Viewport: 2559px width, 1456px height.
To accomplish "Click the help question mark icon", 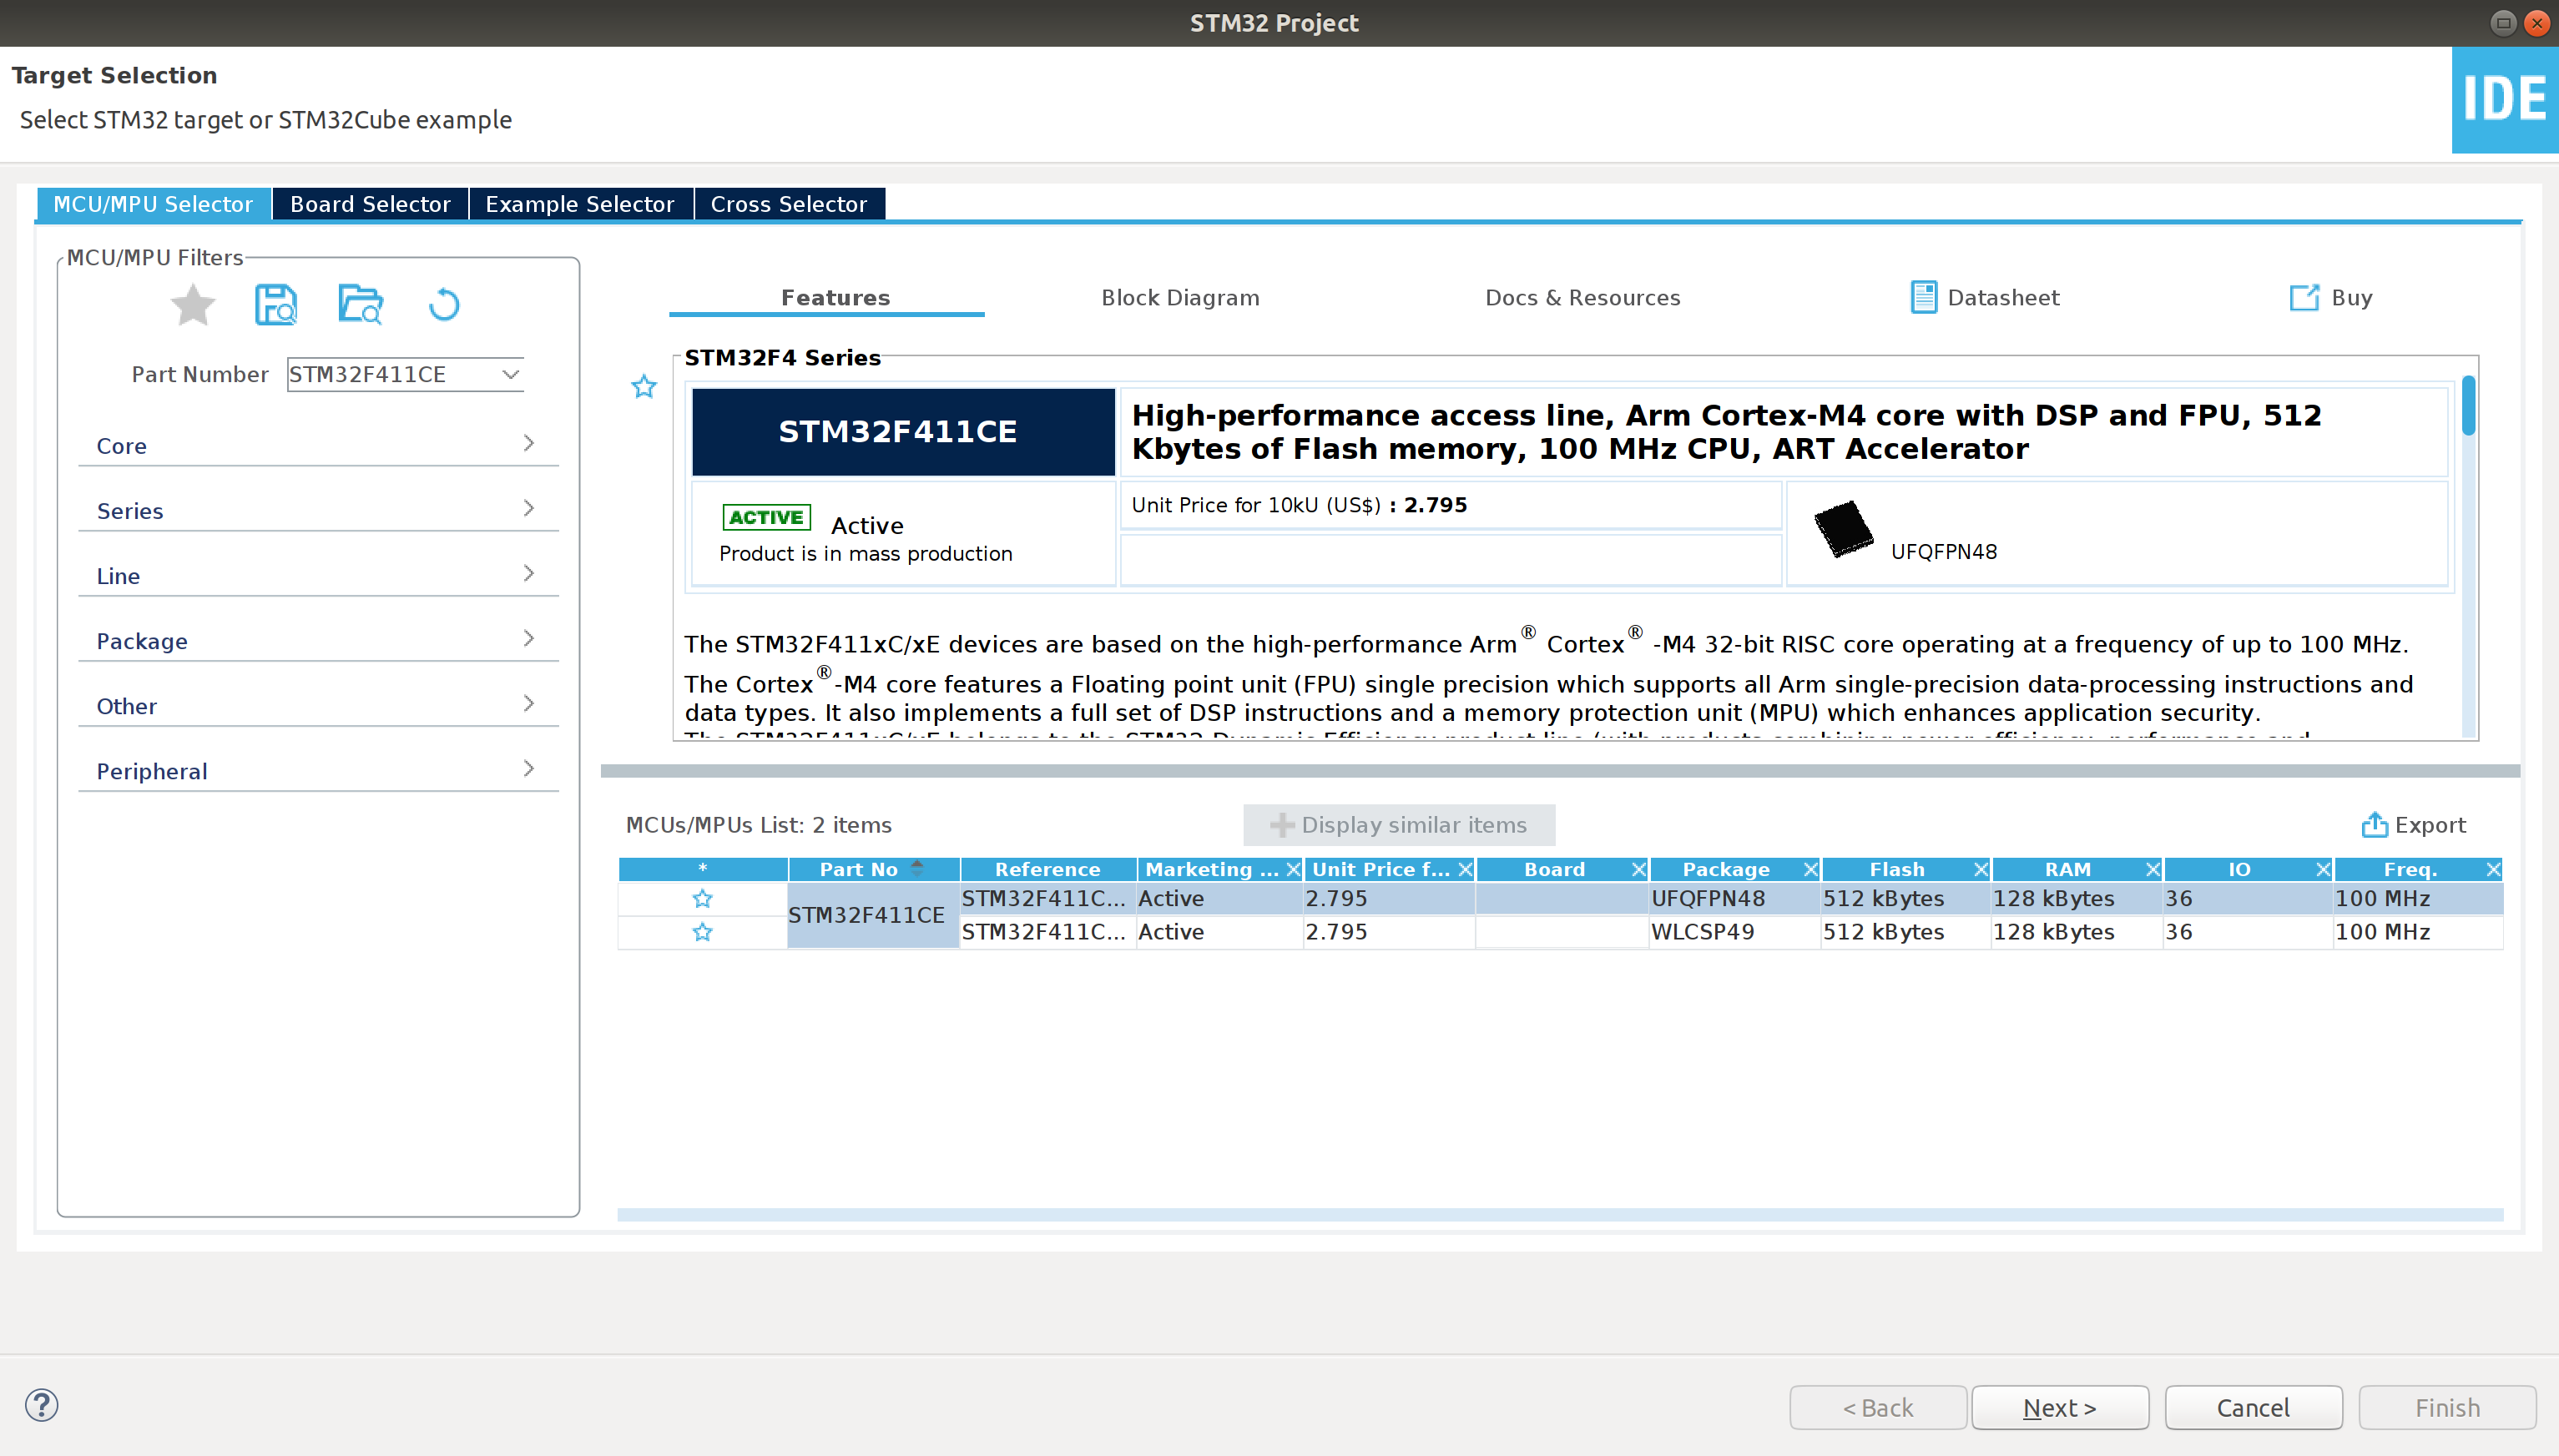I will [x=42, y=1405].
